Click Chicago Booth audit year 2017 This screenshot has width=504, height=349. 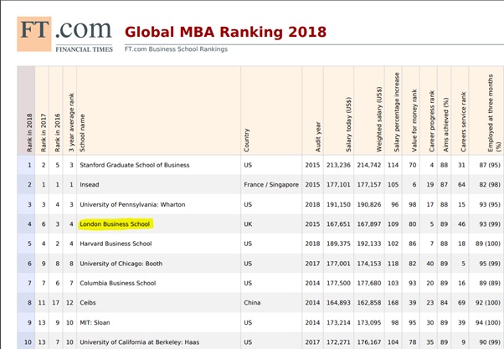[312, 264]
